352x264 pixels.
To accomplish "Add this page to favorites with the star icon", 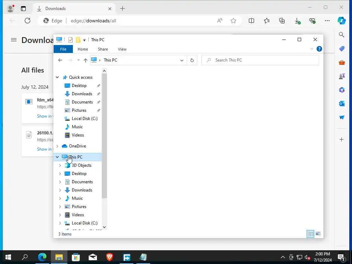I will (x=233, y=21).
